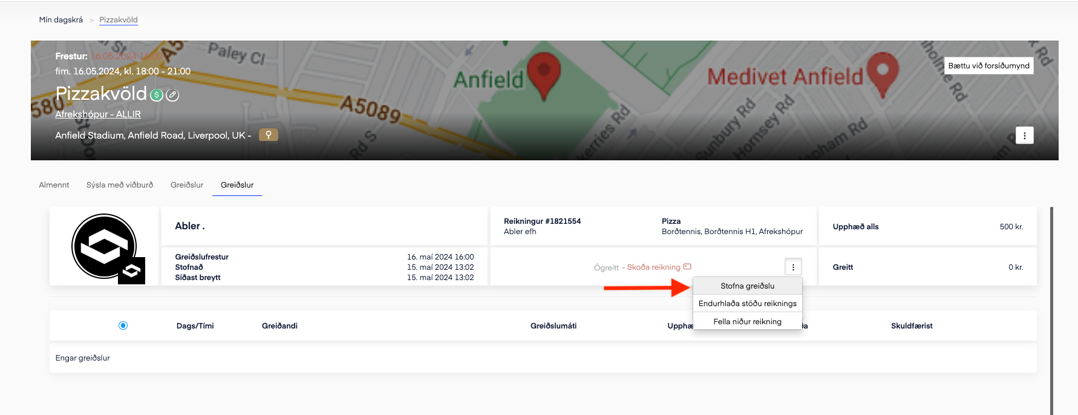The image size is (1078, 415).
Task: Open the Skoða reikning link
Action: pyautogui.click(x=653, y=267)
